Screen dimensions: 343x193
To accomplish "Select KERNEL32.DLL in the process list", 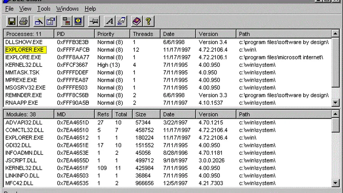I will point(24,65).
